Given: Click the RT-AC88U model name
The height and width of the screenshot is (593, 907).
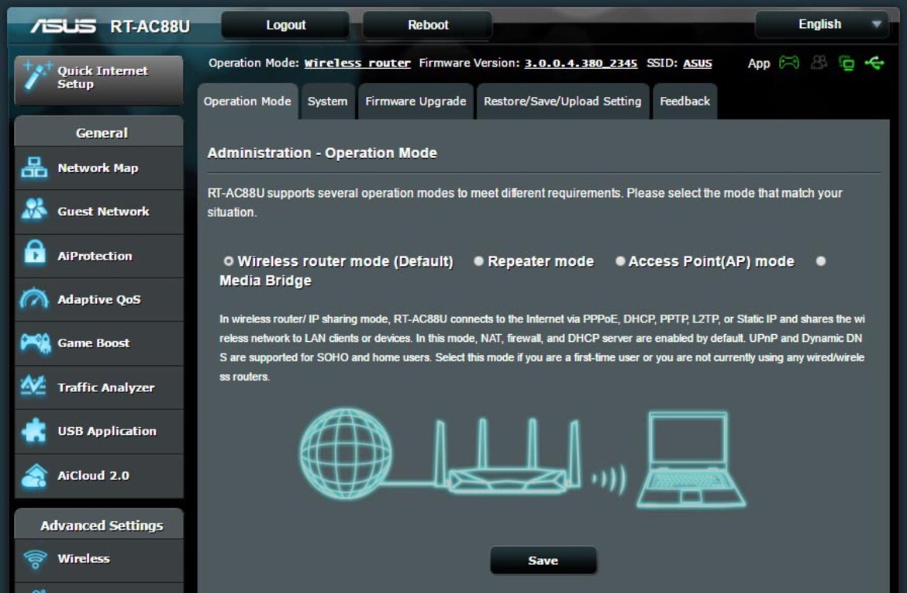Looking at the screenshot, I should tap(150, 26).
